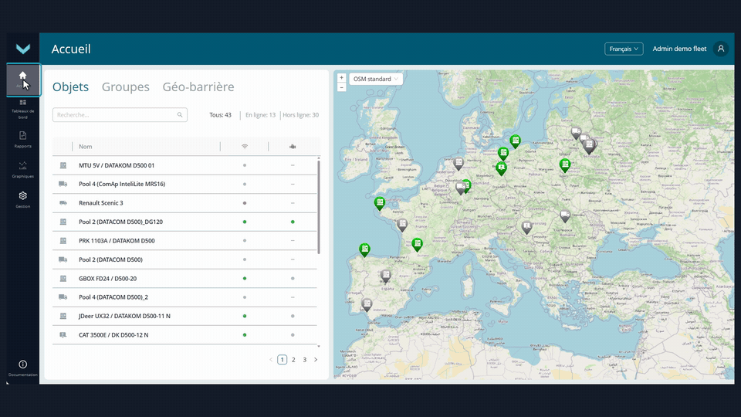Switch to the Objets tab
This screenshot has width=741, height=417.
click(x=70, y=87)
